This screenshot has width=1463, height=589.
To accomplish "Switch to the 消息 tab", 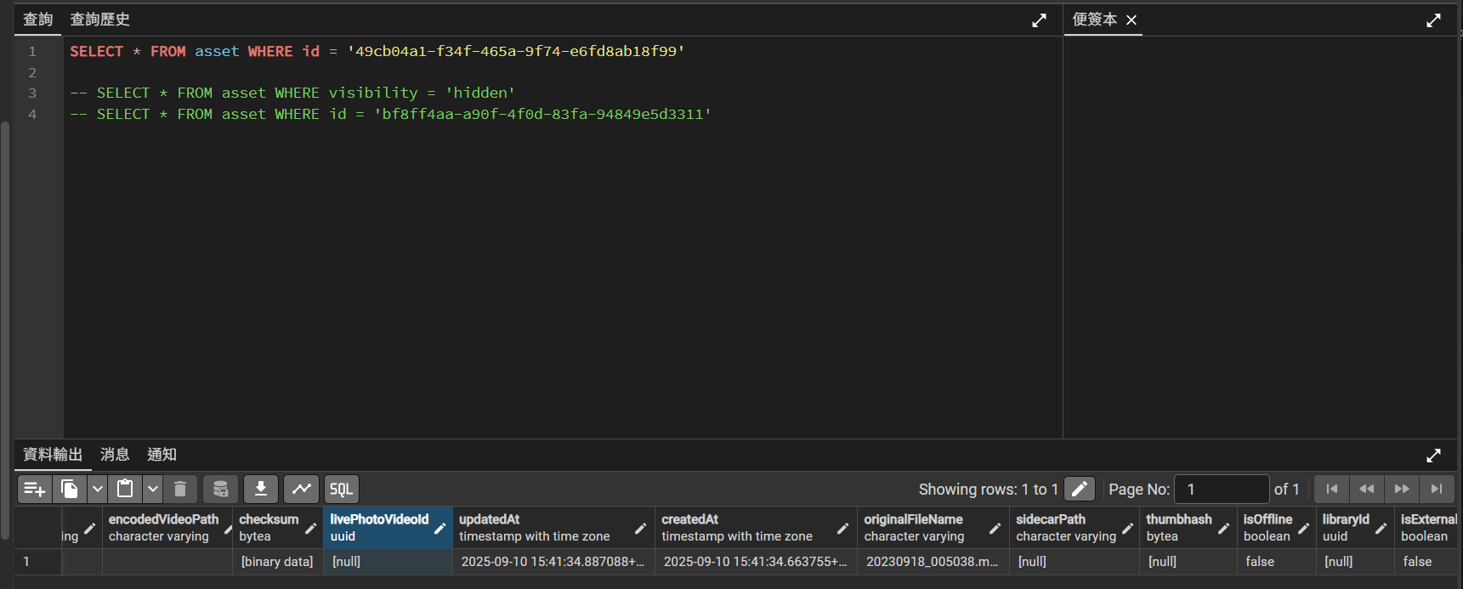I will coord(115,455).
